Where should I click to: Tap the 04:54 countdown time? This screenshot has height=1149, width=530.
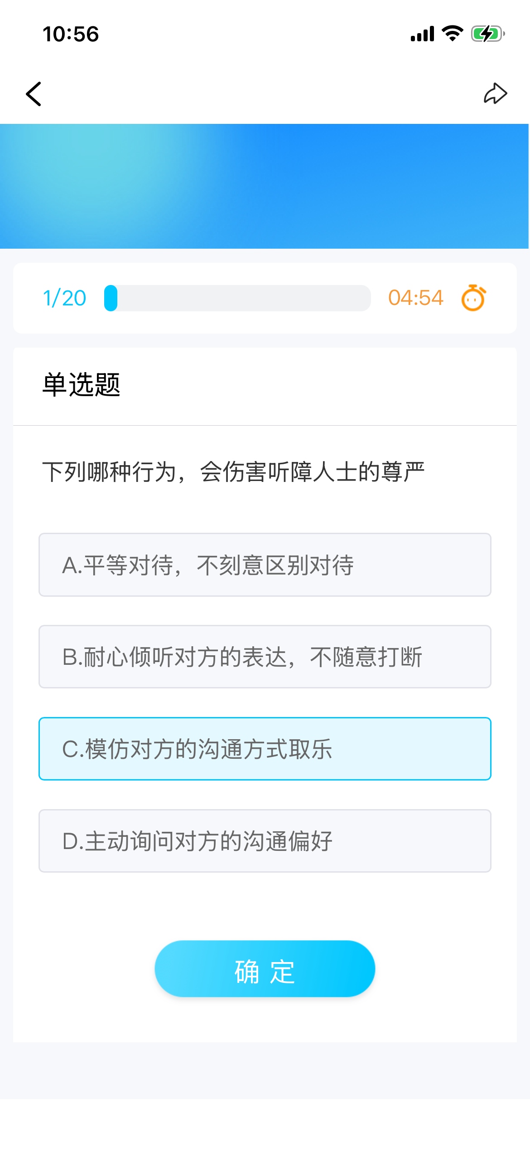point(415,298)
